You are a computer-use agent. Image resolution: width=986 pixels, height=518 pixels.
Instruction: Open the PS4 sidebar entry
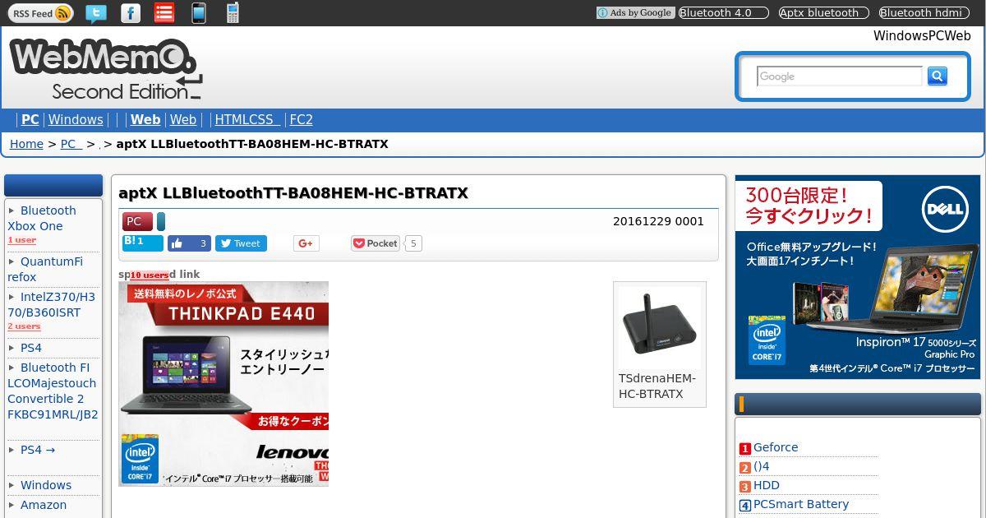click(30, 348)
